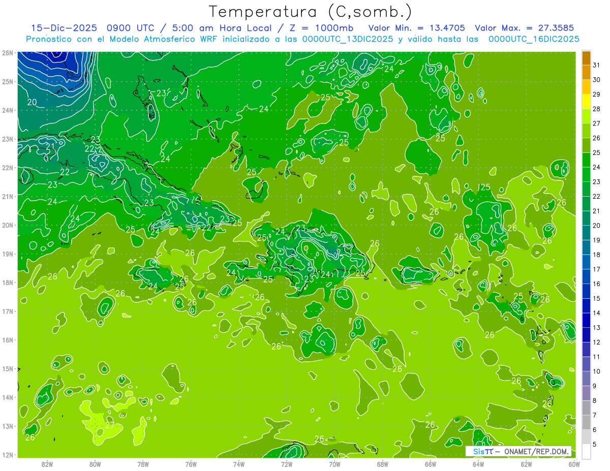Click the contour label 21 near 82W 23N
610x471 pixels.
[50, 147]
